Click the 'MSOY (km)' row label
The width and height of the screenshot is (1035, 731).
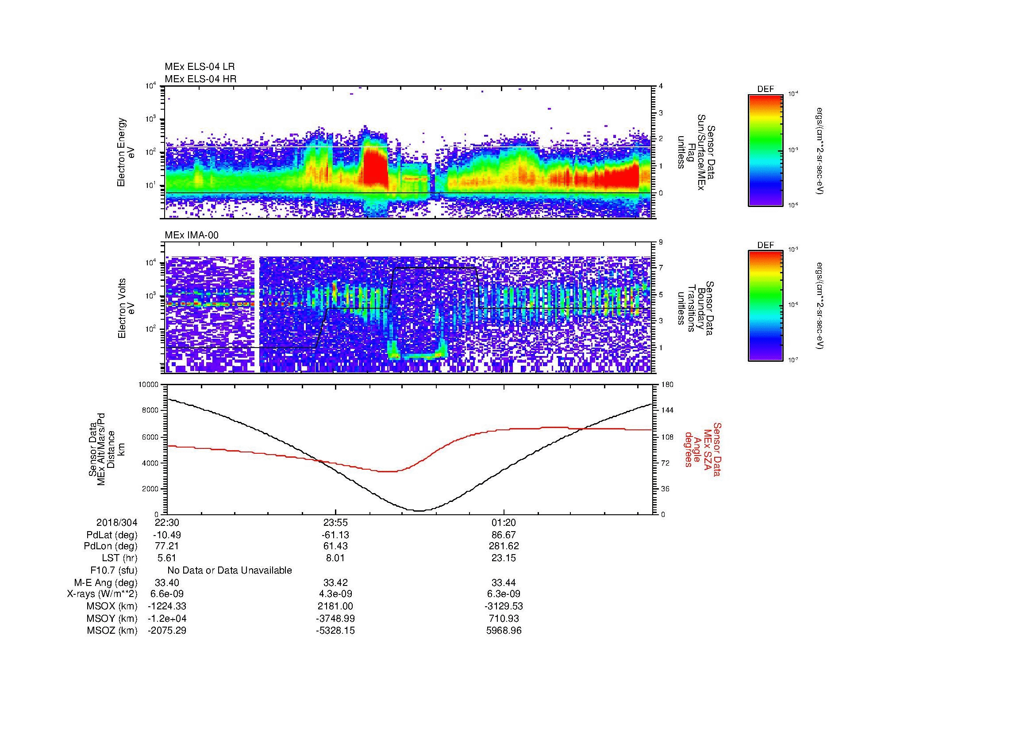(112, 618)
